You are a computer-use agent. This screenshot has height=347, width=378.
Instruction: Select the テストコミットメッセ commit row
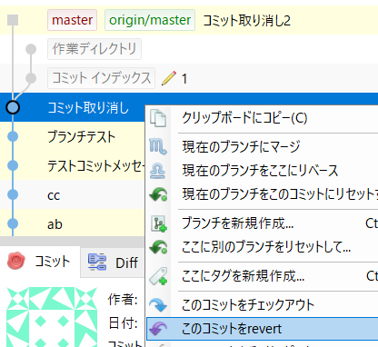click(73, 165)
